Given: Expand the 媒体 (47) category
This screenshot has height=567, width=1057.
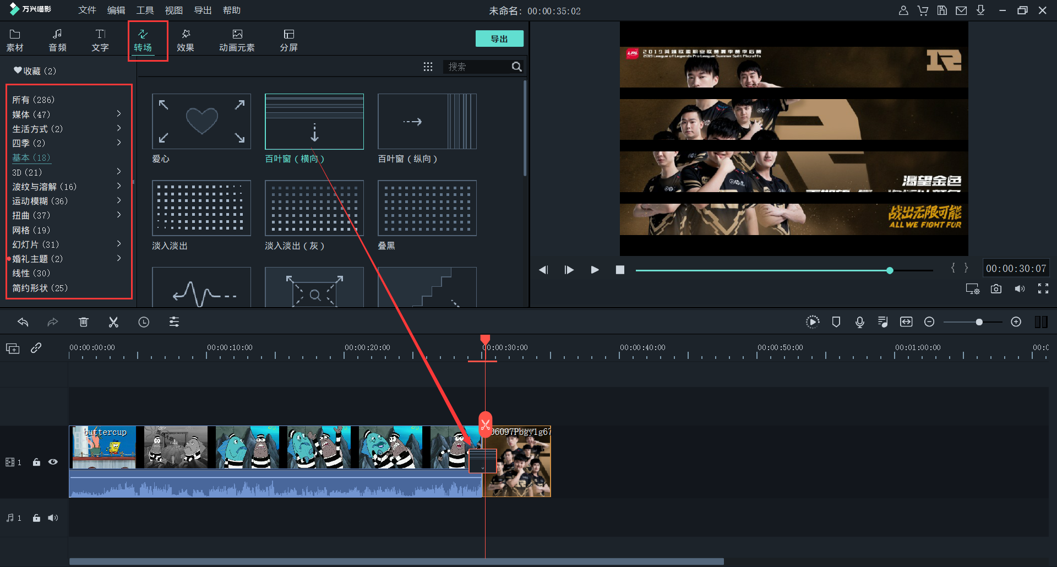Looking at the screenshot, I should pyautogui.click(x=119, y=114).
